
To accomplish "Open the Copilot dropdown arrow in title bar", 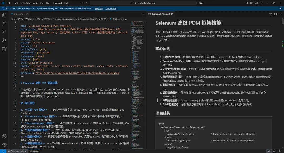I will tap(203, 3).
